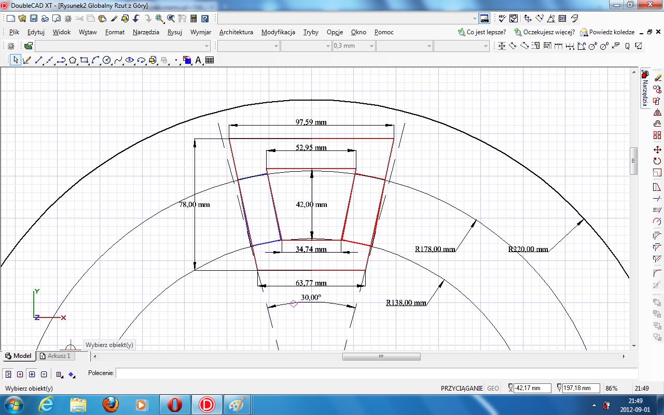Image resolution: width=664 pixels, height=415 pixels.
Task: Open the Wymiar menu
Action: point(200,32)
